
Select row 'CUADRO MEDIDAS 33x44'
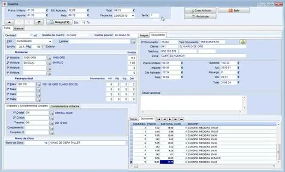(205, 162)
